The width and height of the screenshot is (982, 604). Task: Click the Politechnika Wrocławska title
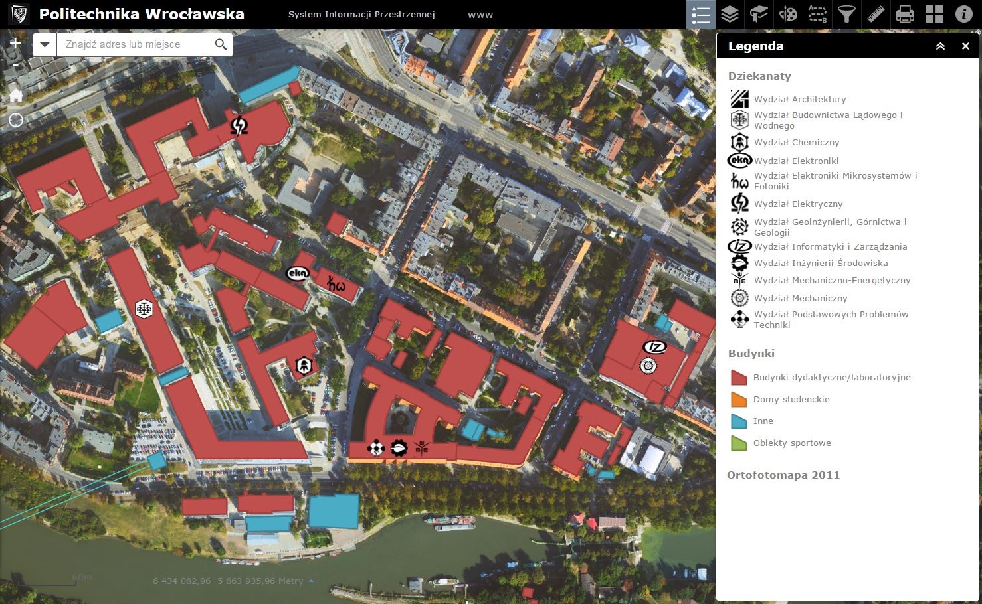pyautogui.click(x=142, y=14)
